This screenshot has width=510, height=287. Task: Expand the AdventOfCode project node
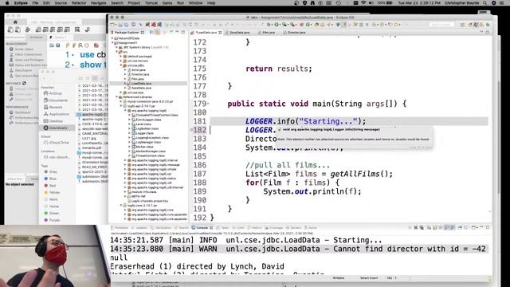click(113, 38)
